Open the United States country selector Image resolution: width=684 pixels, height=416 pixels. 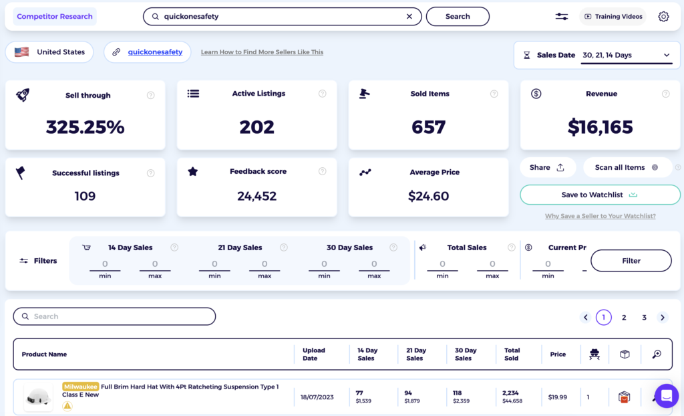(49, 52)
